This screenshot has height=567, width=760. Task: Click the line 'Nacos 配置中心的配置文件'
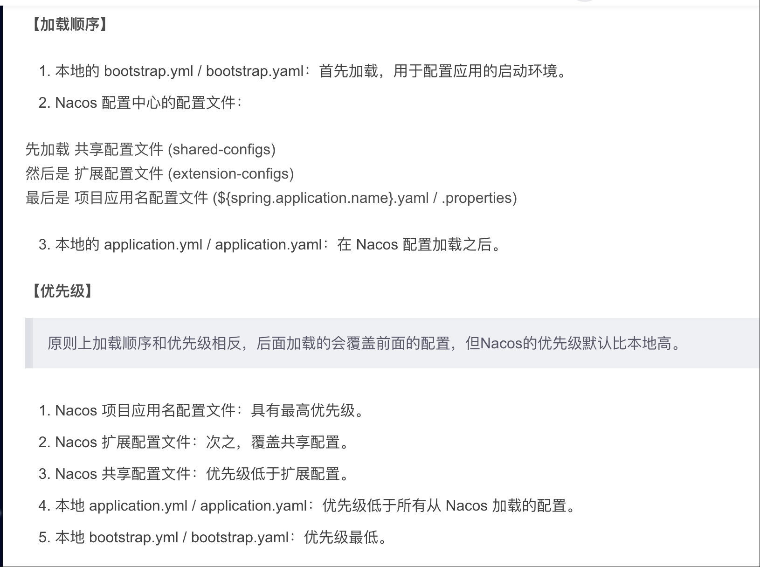click(140, 103)
